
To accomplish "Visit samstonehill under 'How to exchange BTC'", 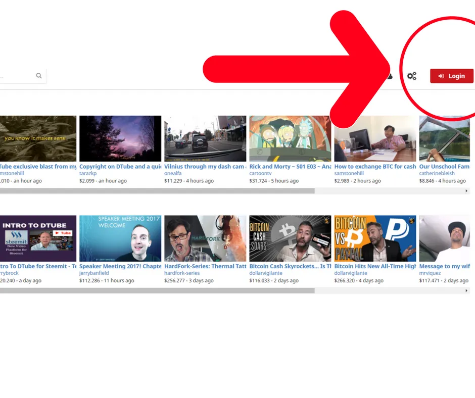I will pos(349,173).
